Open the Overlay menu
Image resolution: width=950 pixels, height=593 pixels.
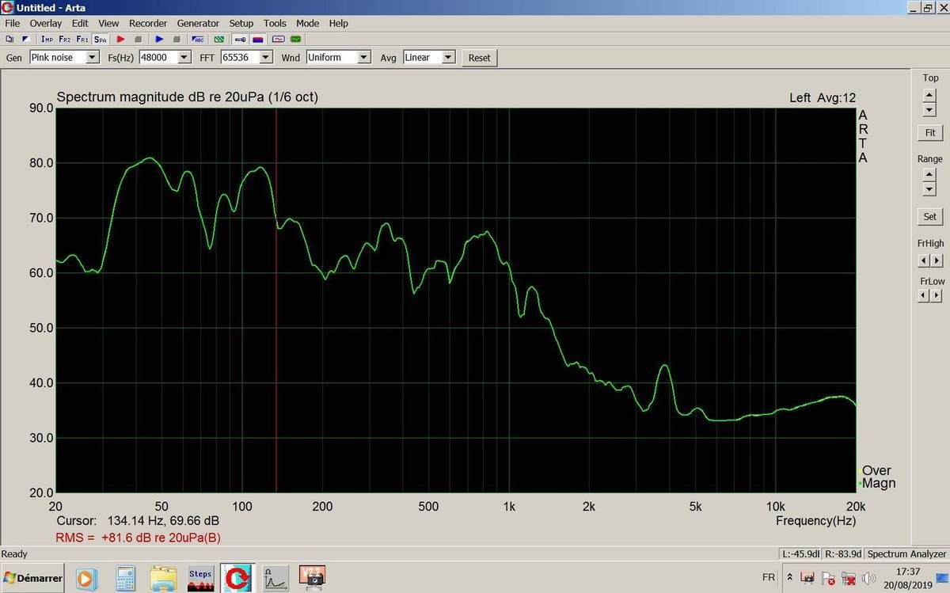(45, 23)
